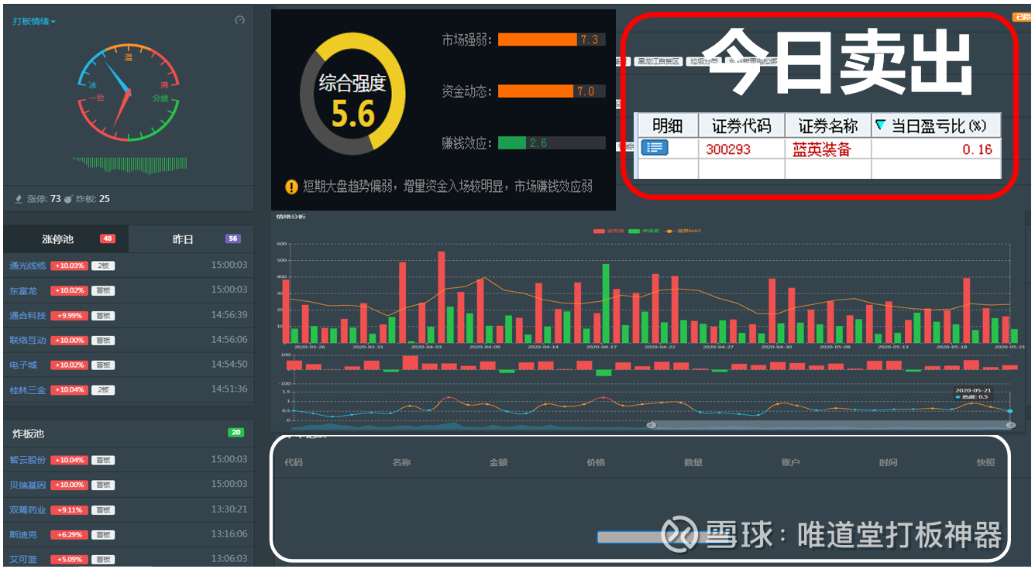Open stock 通光线缆 in limit-up list
The width and height of the screenshot is (1035, 569).
(27, 266)
